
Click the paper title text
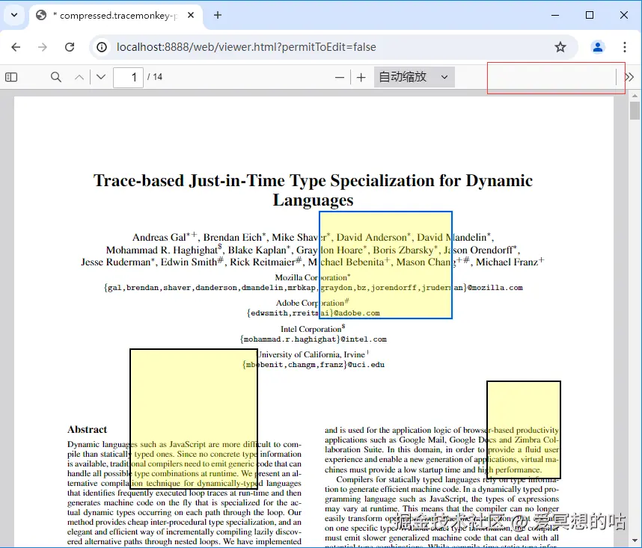tap(314, 190)
